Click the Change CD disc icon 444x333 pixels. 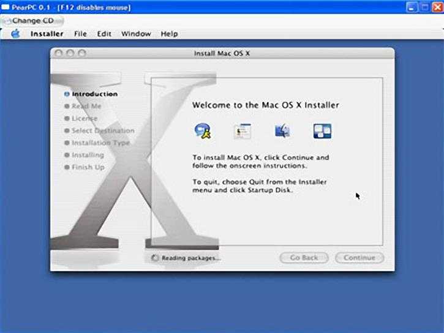[8, 21]
